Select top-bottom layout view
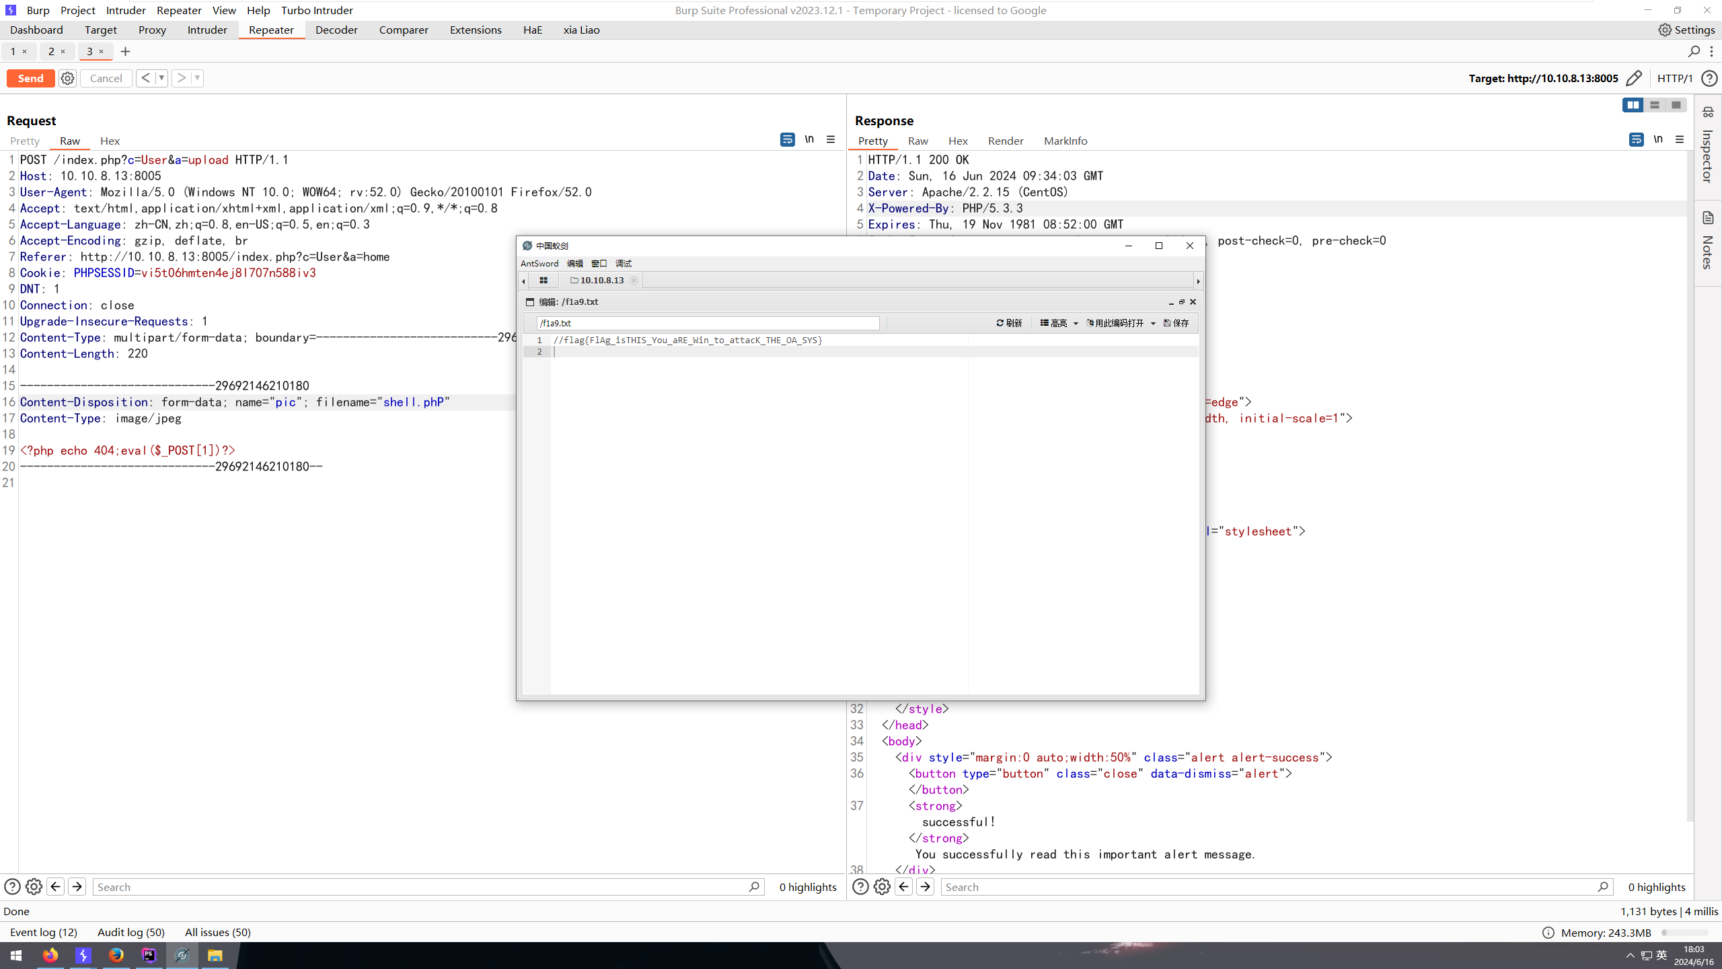 (x=1655, y=105)
